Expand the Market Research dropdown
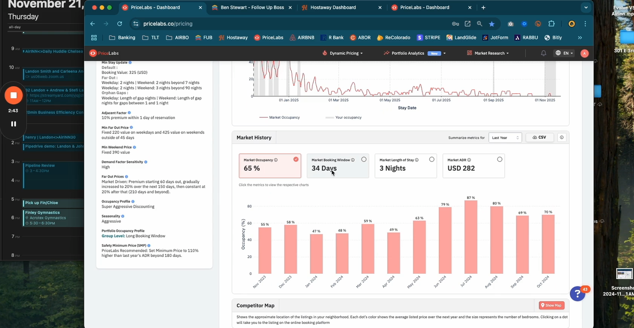The image size is (634, 328). click(488, 53)
